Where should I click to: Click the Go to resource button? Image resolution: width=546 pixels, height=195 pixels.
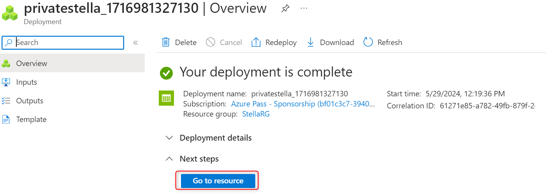coord(218,181)
